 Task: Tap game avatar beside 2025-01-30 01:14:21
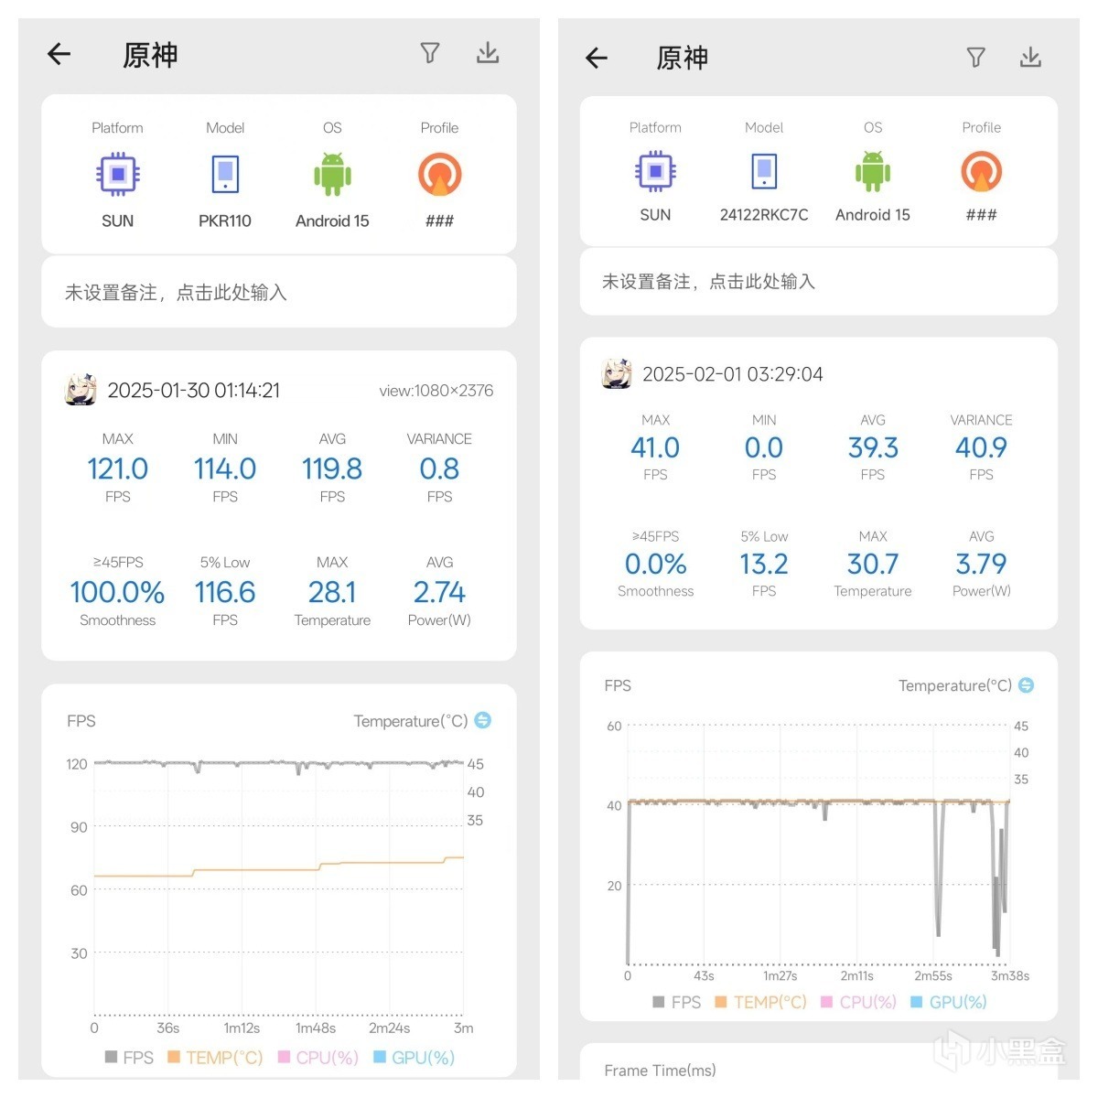[x=81, y=390]
